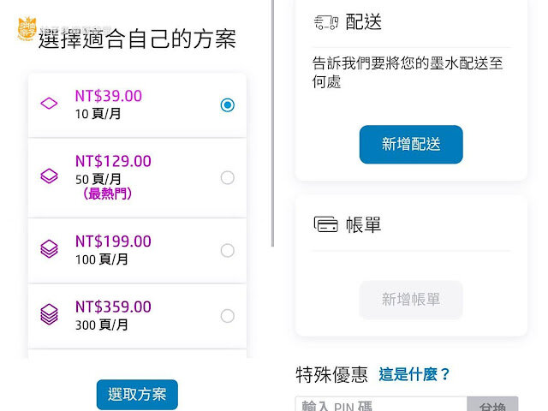Click the delivery truck icon beside 配送

pyautogui.click(x=326, y=23)
